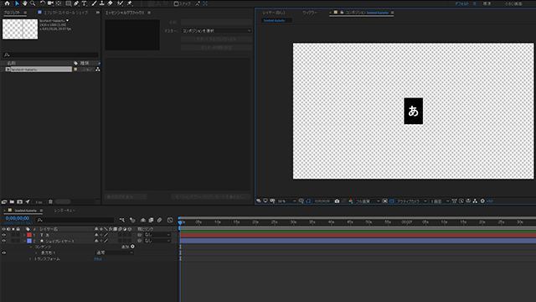
Task: Create a new folder in Project panel
Action: (x=12, y=201)
